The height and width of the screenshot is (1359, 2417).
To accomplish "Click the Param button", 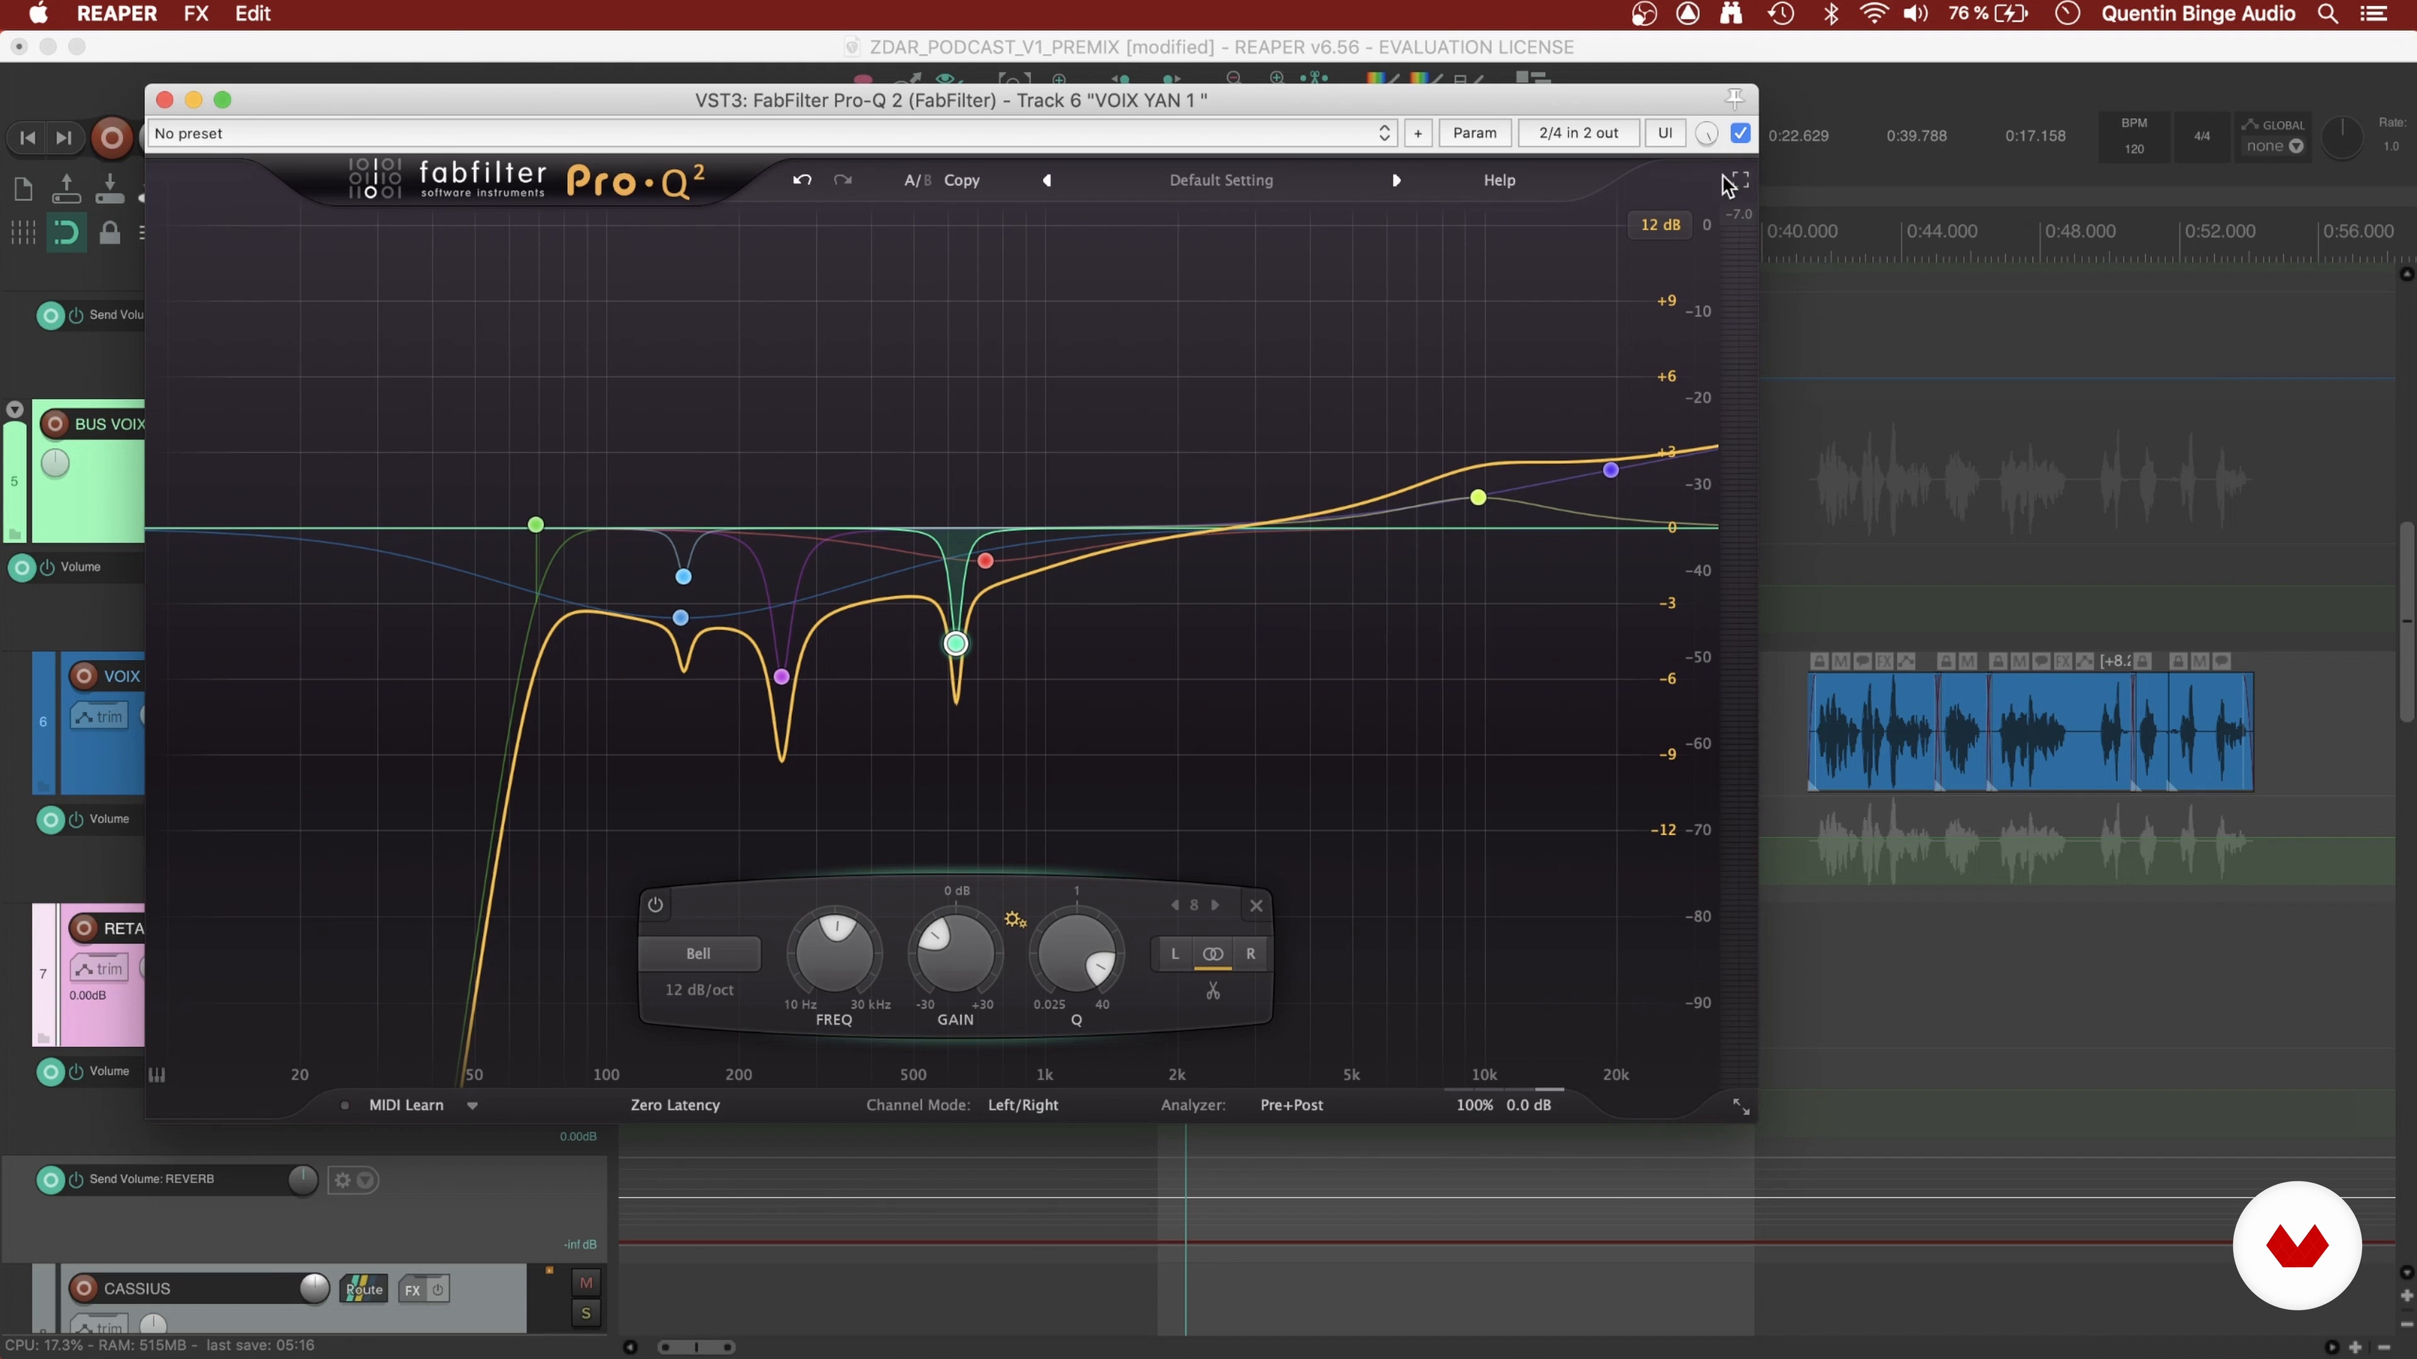I will tap(1475, 133).
